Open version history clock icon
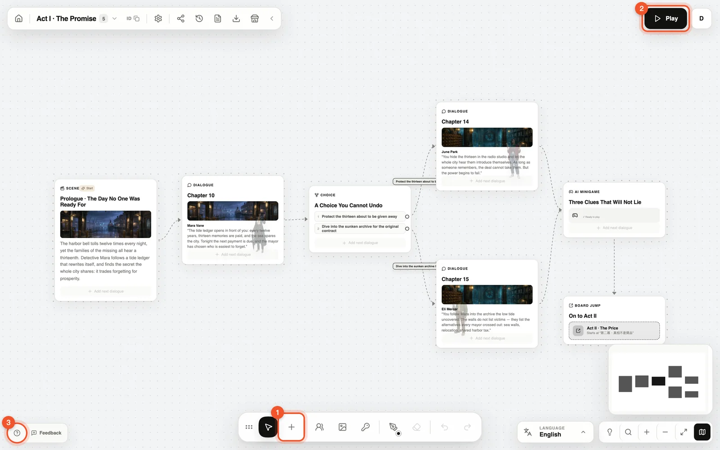This screenshot has width=720, height=450. (199, 18)
